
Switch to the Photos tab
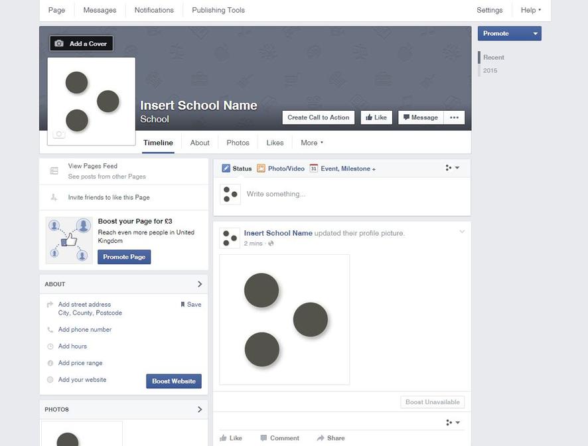238,143
